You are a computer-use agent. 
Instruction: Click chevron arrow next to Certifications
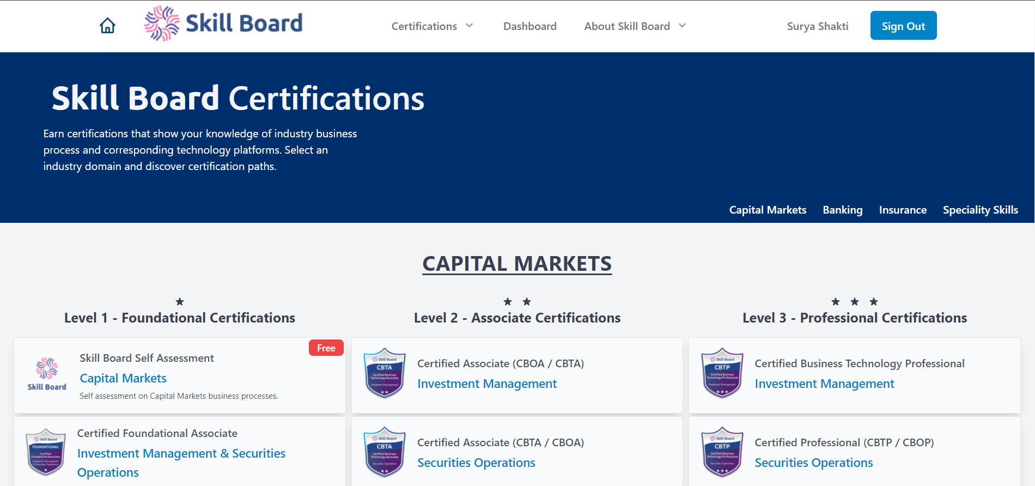point(469,26)
